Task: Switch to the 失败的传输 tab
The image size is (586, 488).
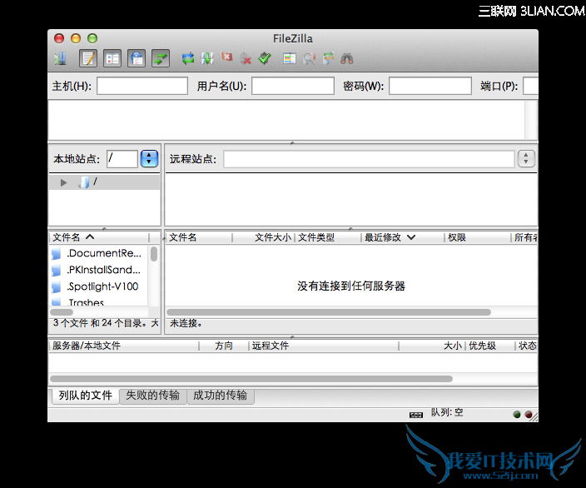Action: pyautogui.click(x=153, y=396)
